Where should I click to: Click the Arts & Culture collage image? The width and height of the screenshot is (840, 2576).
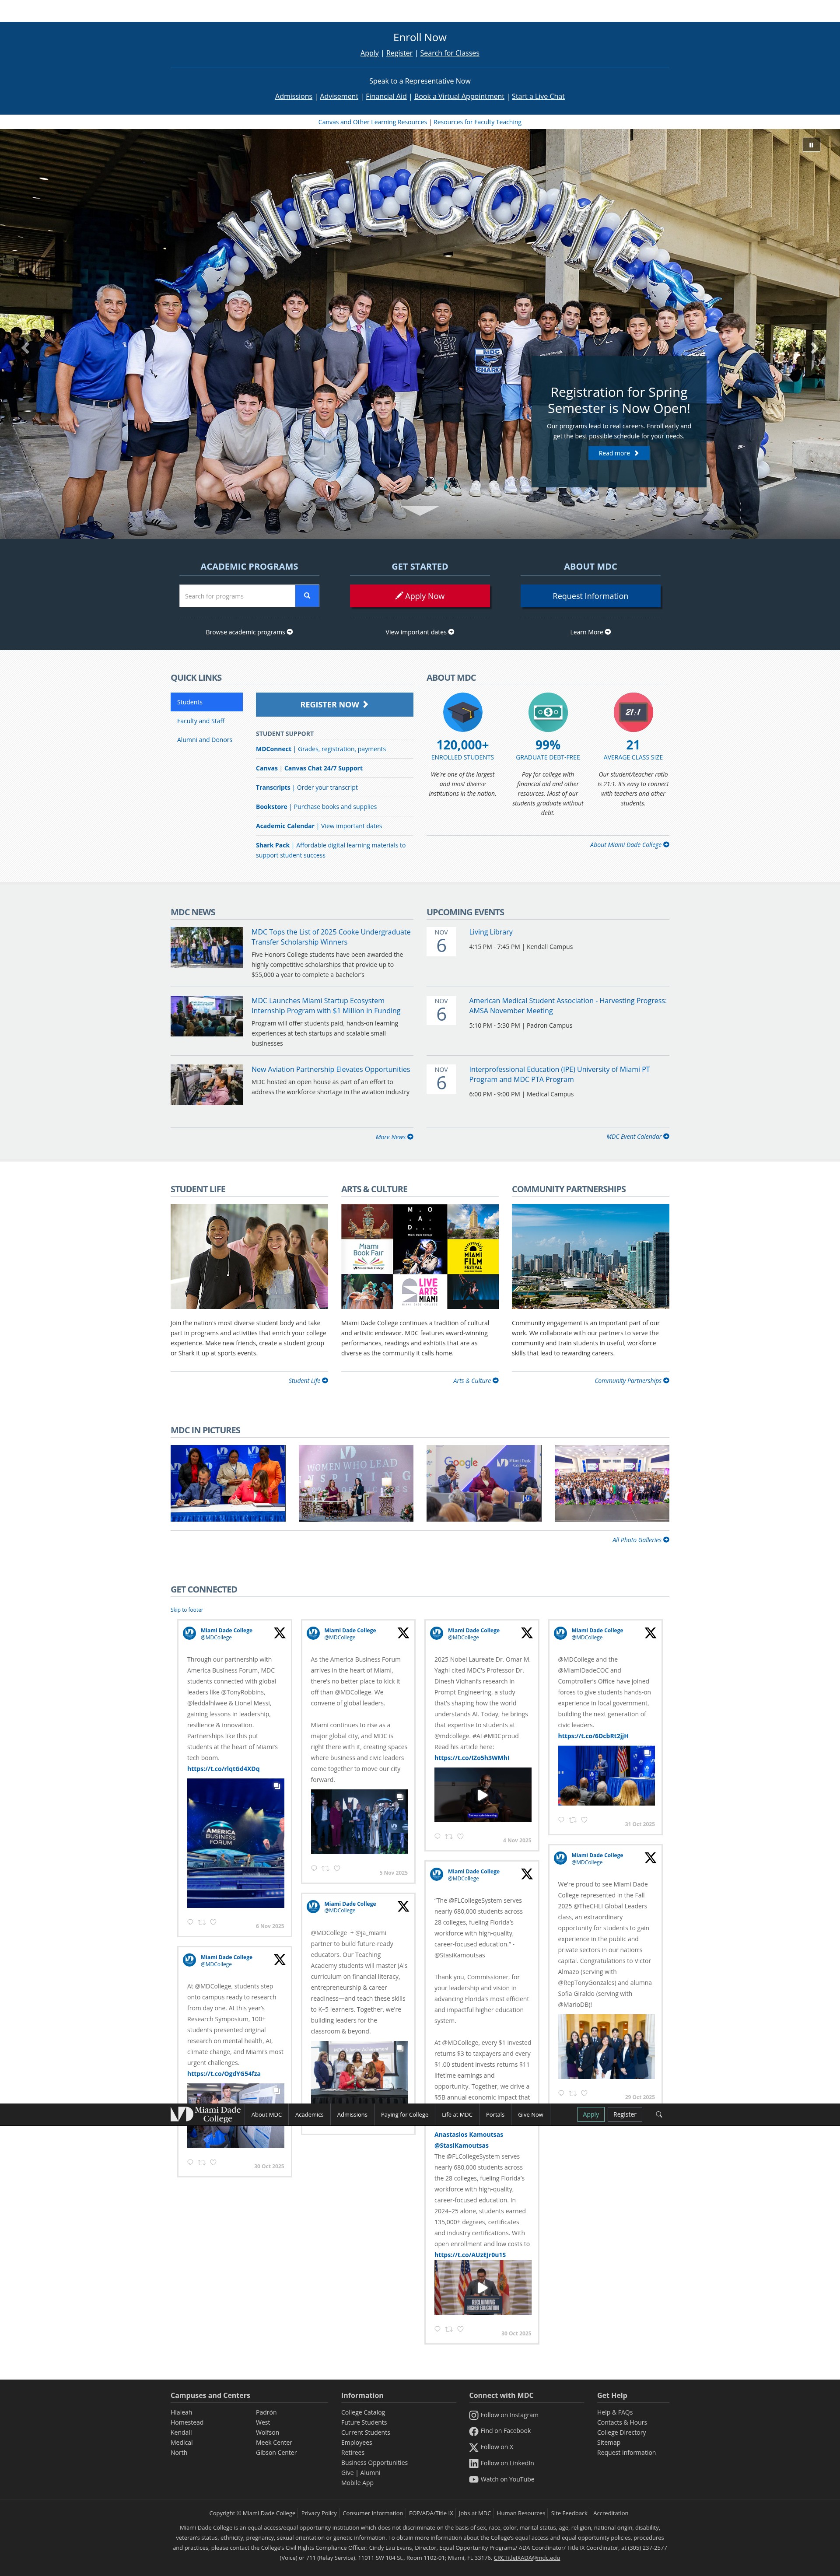pos(420,1256)
